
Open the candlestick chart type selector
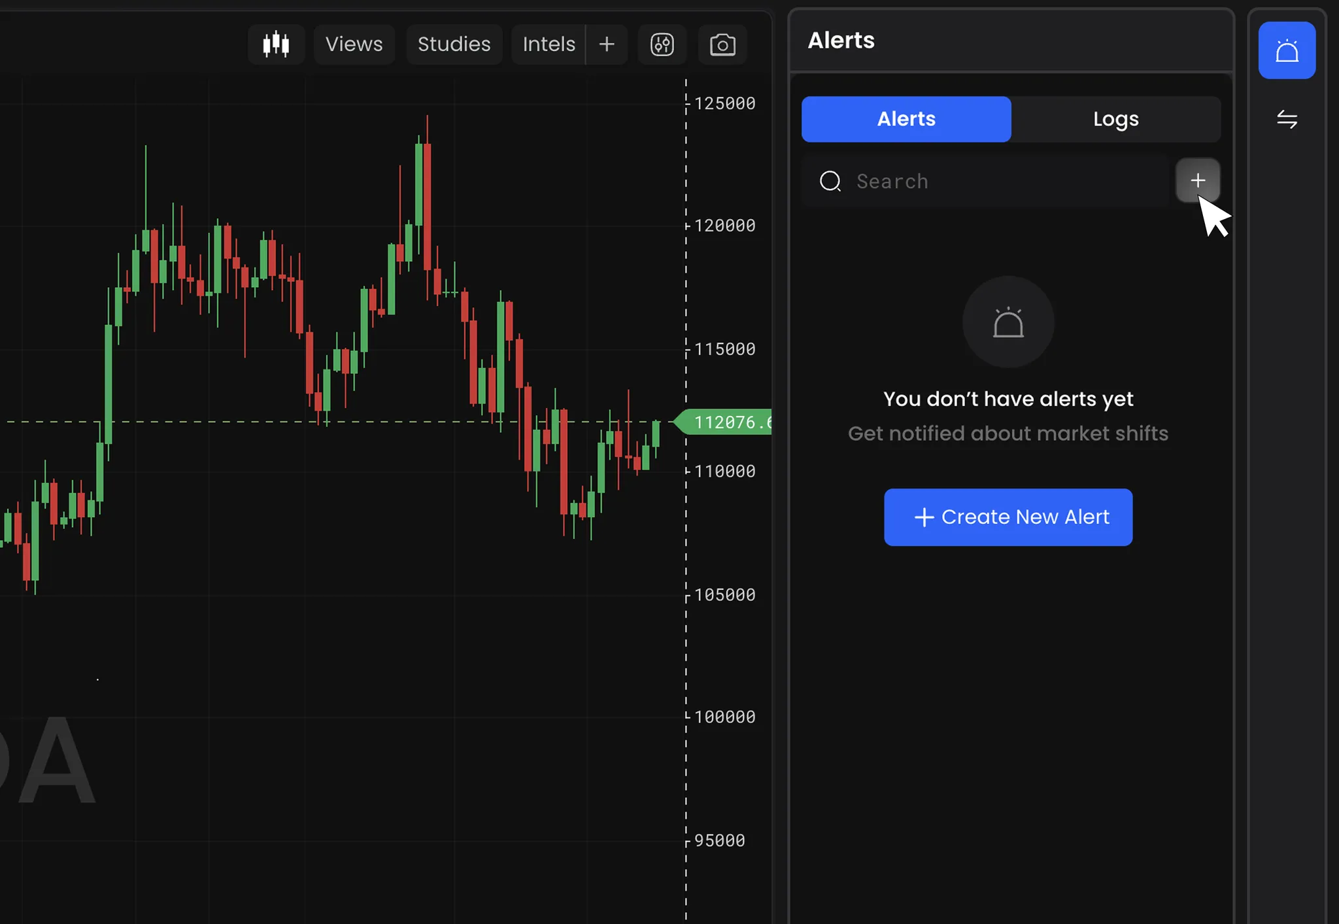276,44
